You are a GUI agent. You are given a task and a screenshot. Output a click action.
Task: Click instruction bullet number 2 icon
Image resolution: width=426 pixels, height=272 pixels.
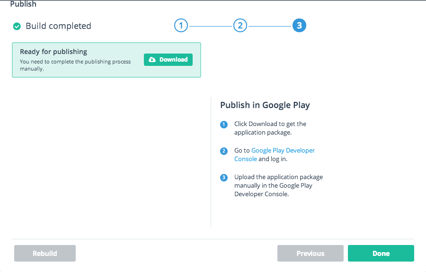224,151
